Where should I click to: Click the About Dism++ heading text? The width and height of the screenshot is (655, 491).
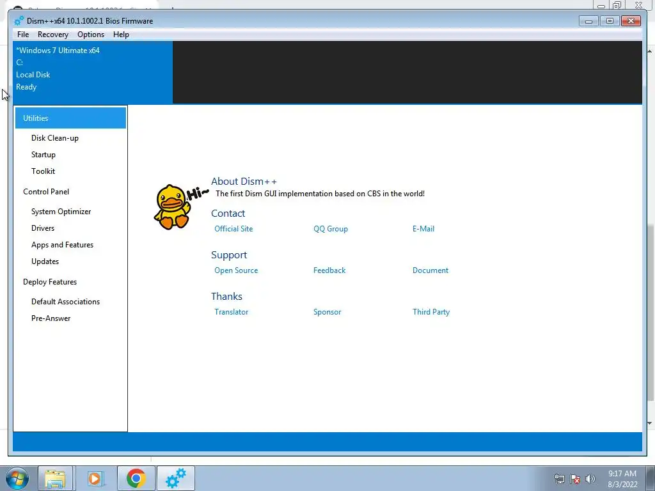click(x=244, y=182)
